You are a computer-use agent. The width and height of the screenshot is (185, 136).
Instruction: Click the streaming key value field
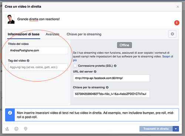(x=111, y=94)
